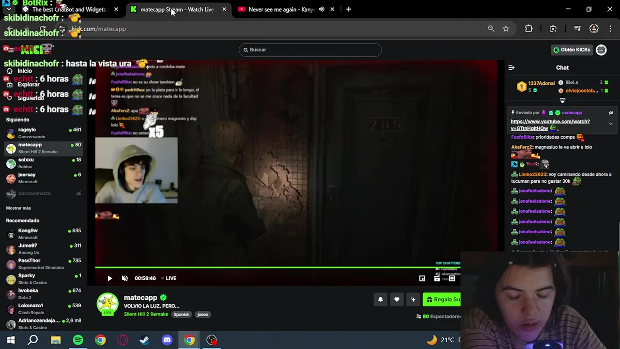Open jeersay channel in the sidebar
This screenshot has width=620, height=349.
click(44, 178)
